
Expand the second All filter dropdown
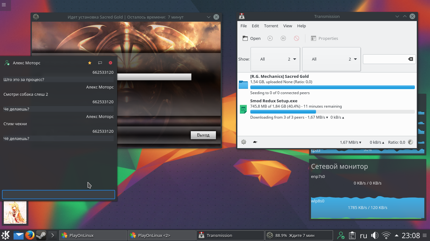331,59
